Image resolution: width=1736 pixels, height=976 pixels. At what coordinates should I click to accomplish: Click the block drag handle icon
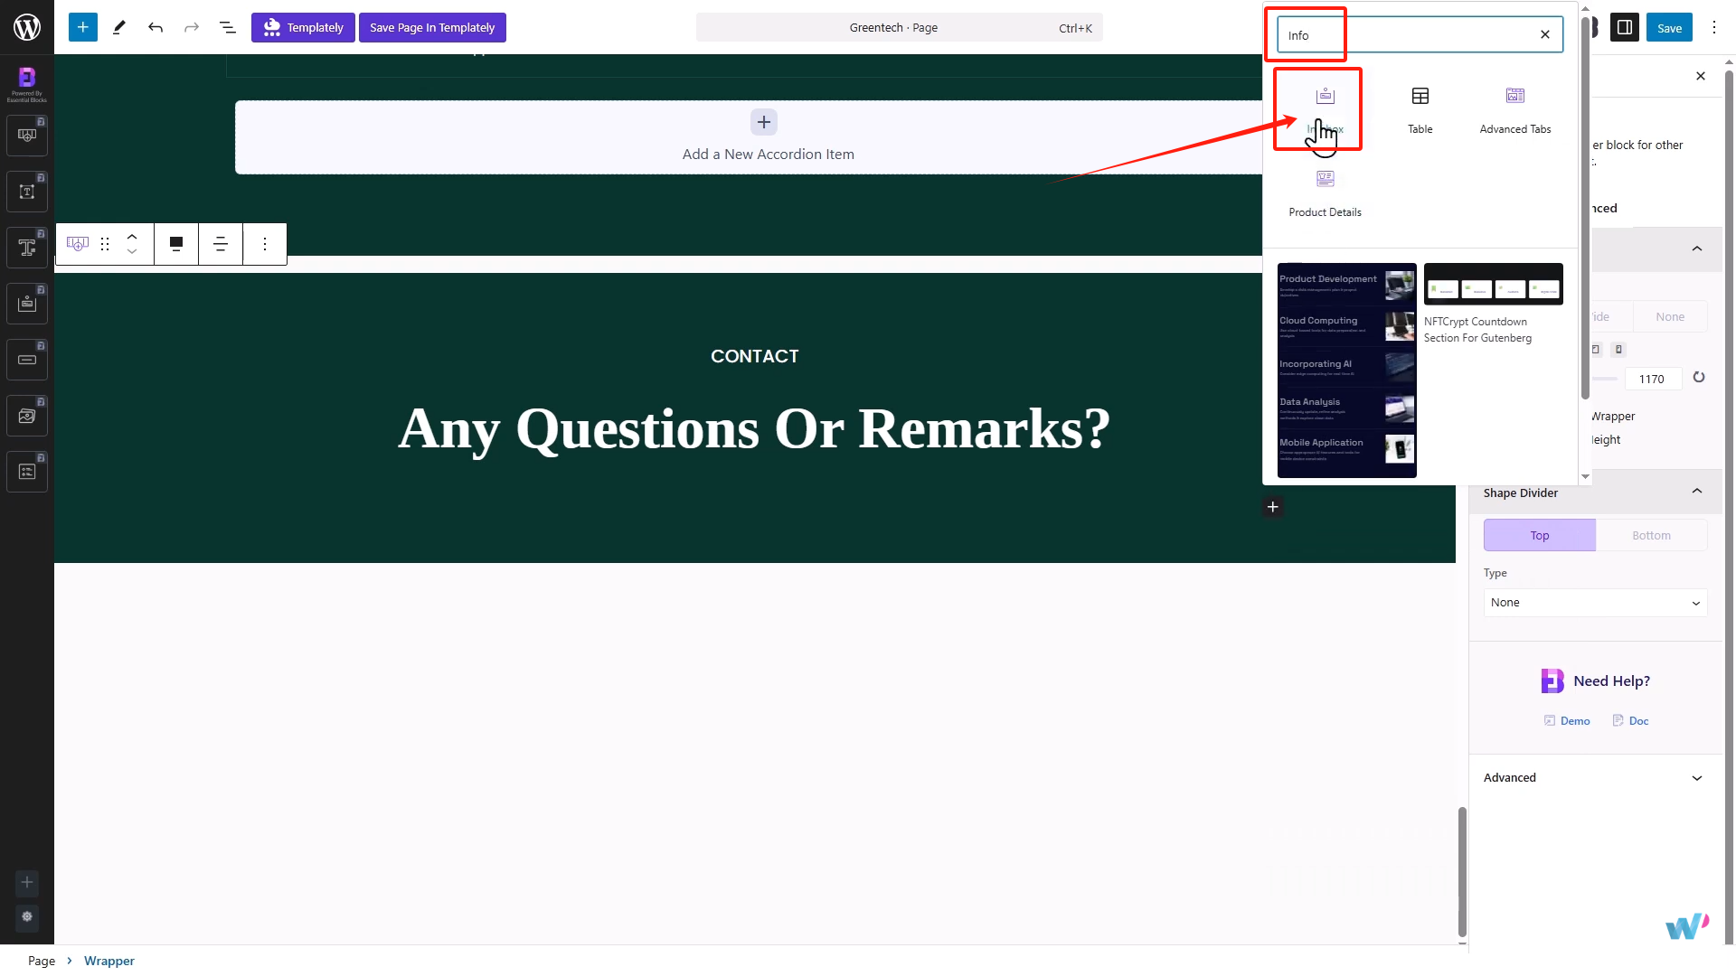tap(105, 244)
